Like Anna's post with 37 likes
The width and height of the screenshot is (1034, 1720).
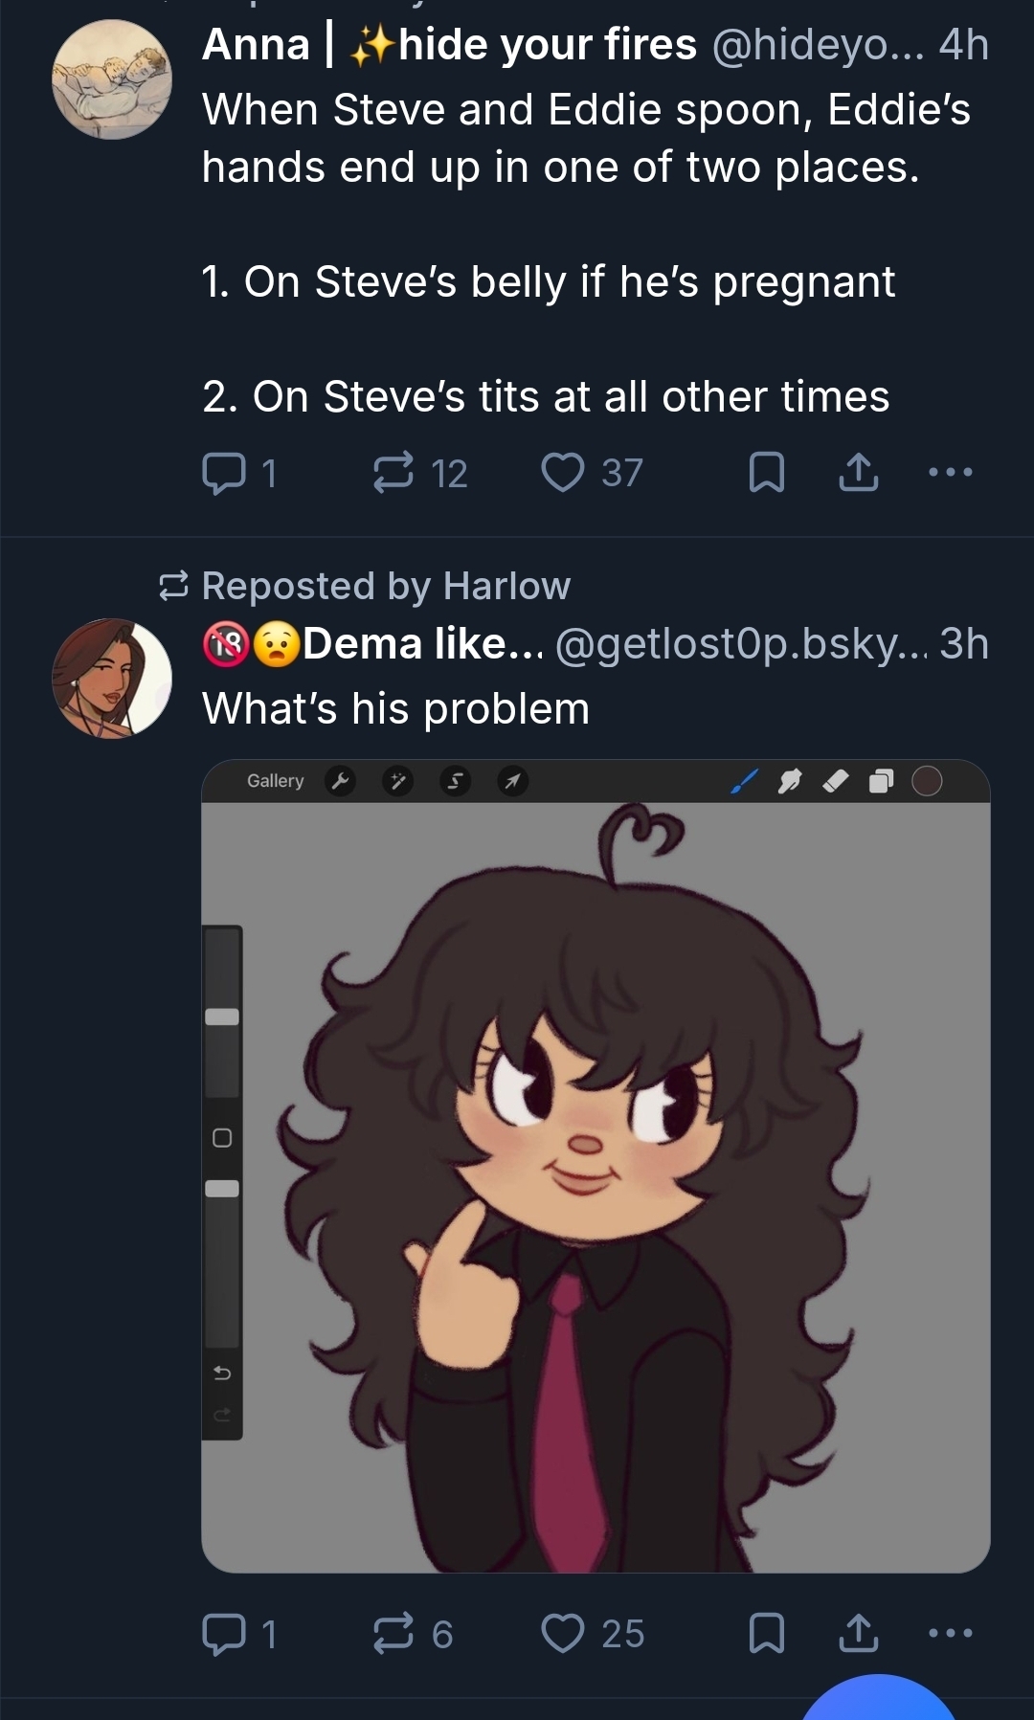[x=563, y=473]
